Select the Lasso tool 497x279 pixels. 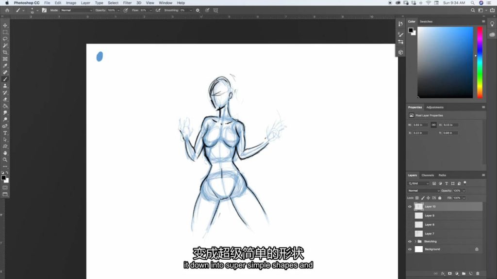click(5, 39)
